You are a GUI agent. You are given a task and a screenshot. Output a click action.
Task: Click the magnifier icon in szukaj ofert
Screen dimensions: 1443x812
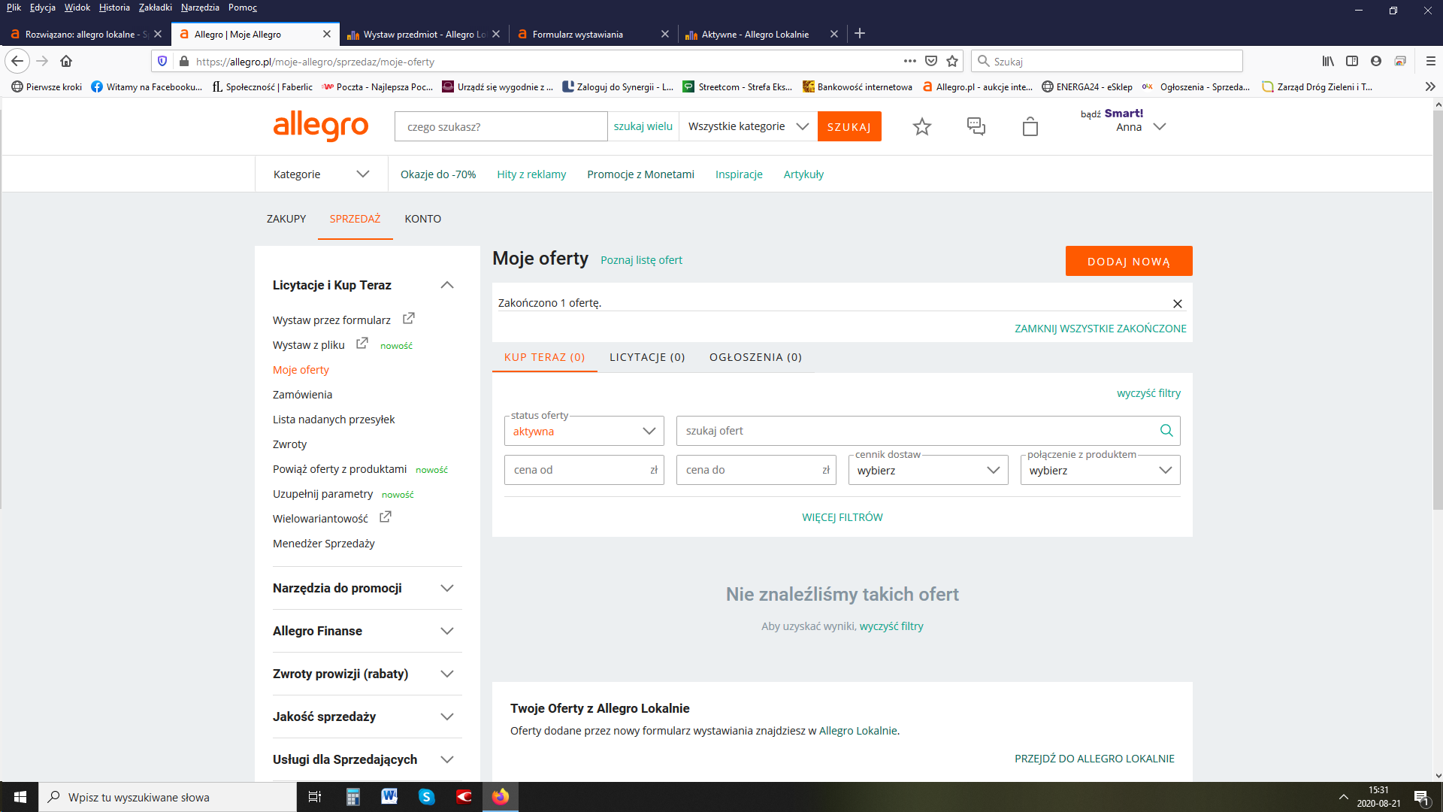click(x=1166, y=430)
